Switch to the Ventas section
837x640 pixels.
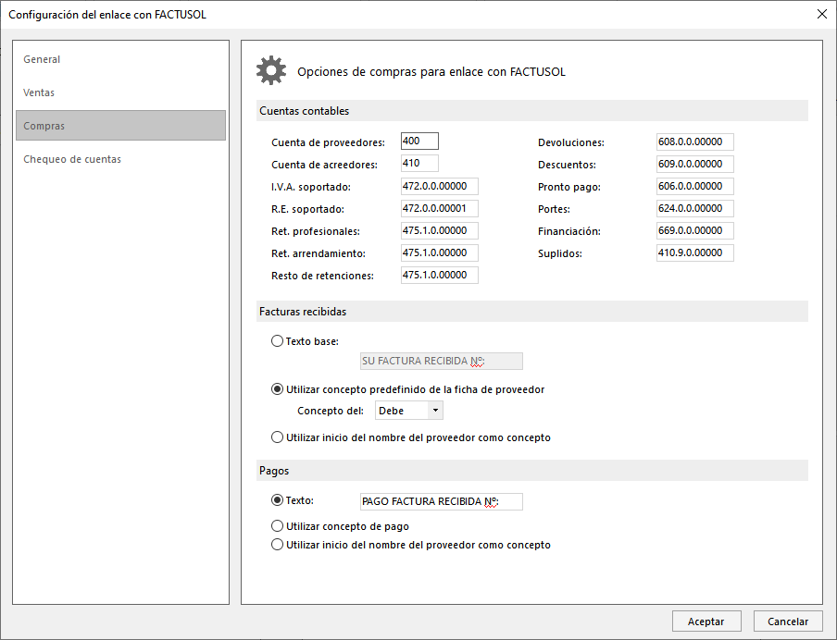pos(120,92)
